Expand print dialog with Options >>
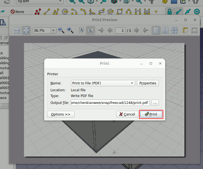Screen dimensions: 203x169 tap(61, 114)
